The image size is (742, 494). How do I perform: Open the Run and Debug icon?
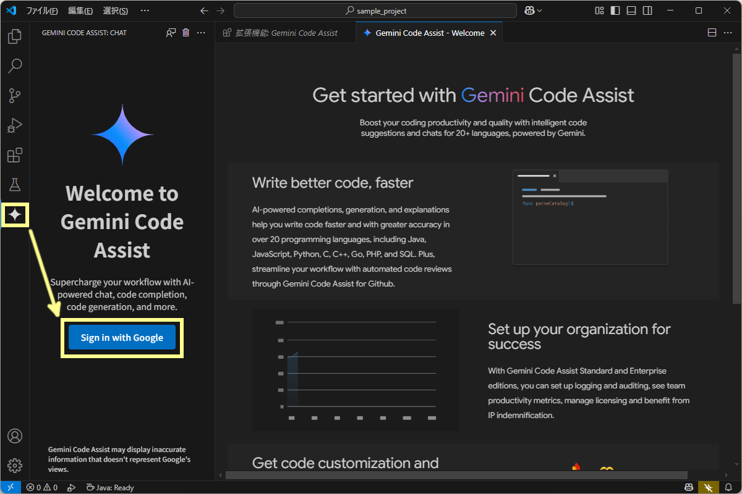[x=15, y=125]
